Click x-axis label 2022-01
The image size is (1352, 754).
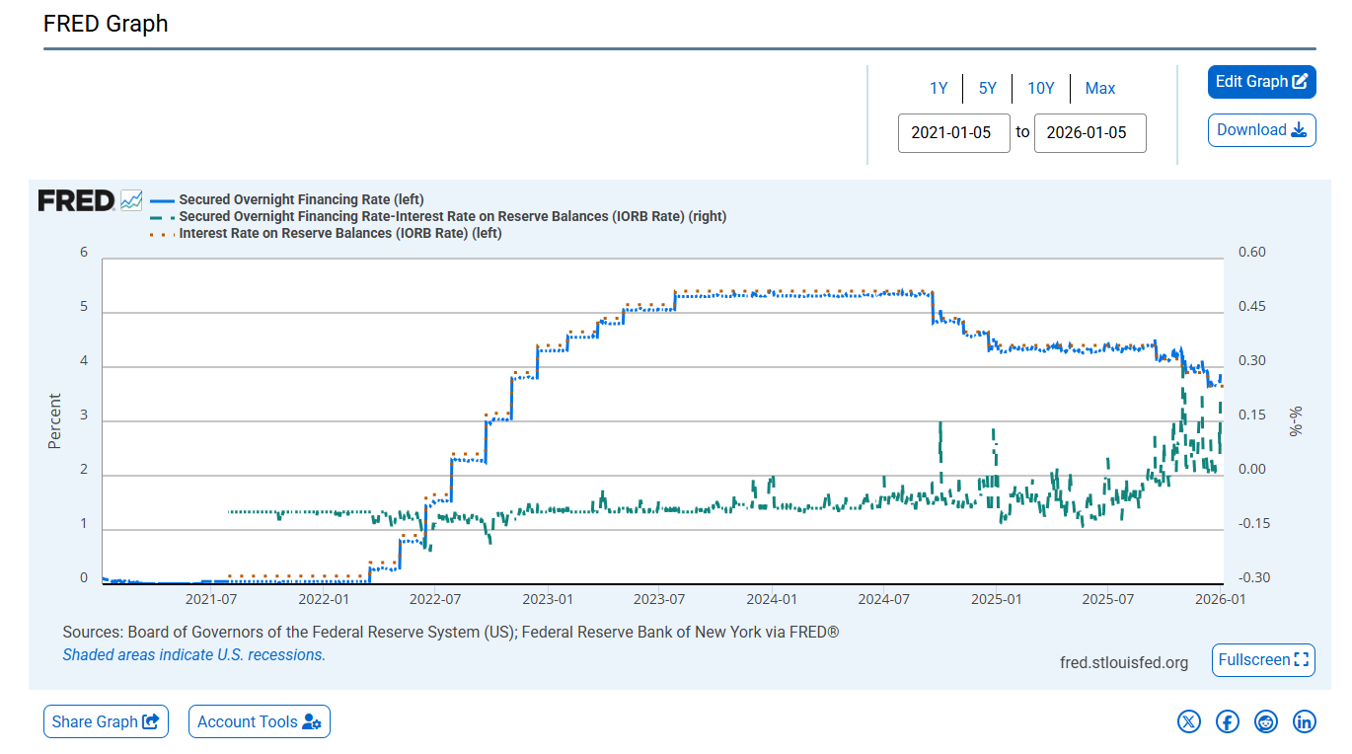[x=324, y=599]
